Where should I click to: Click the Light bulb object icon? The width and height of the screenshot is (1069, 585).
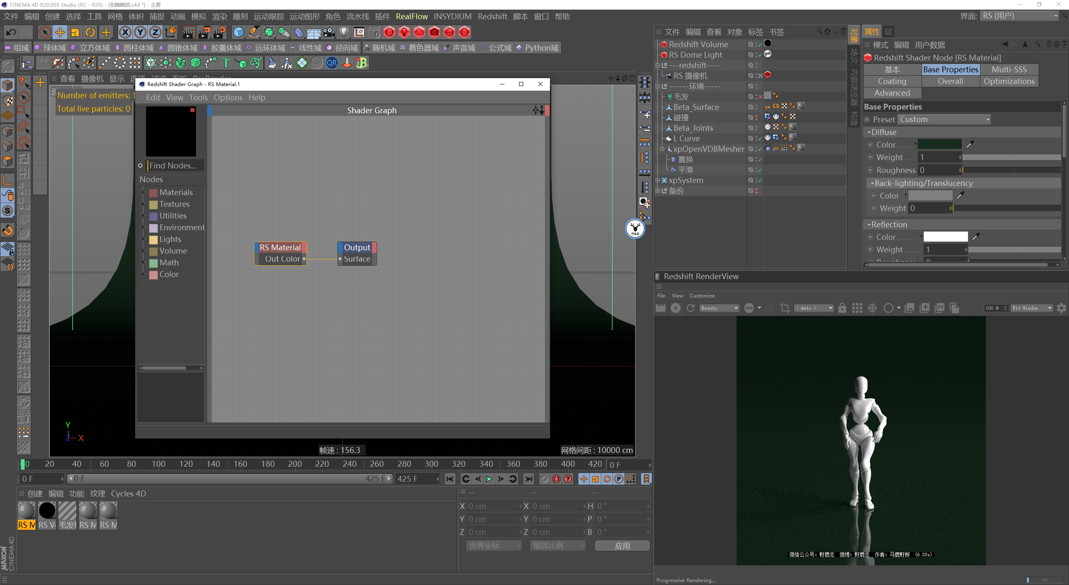point(344,32)
